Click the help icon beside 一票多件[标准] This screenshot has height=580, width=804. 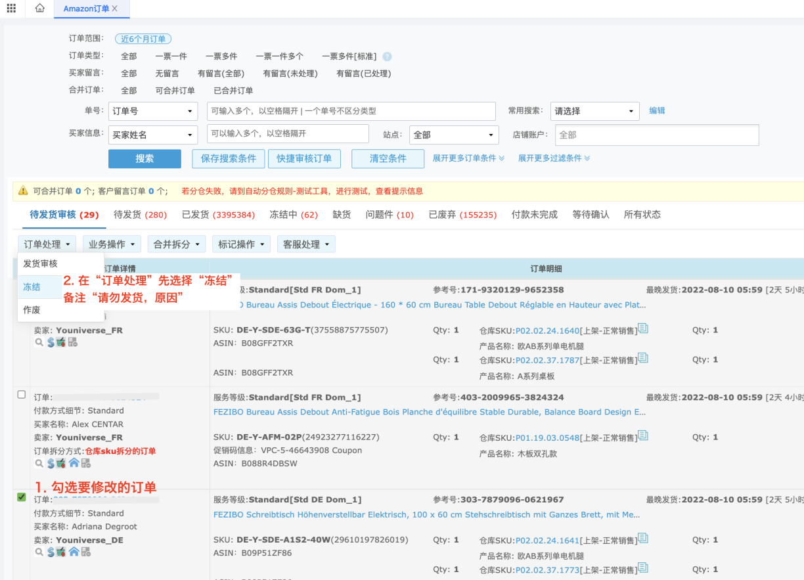tap(387, 56)
